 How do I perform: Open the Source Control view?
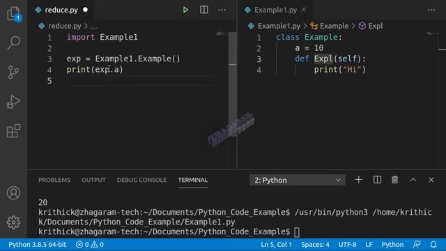(13, 73)
